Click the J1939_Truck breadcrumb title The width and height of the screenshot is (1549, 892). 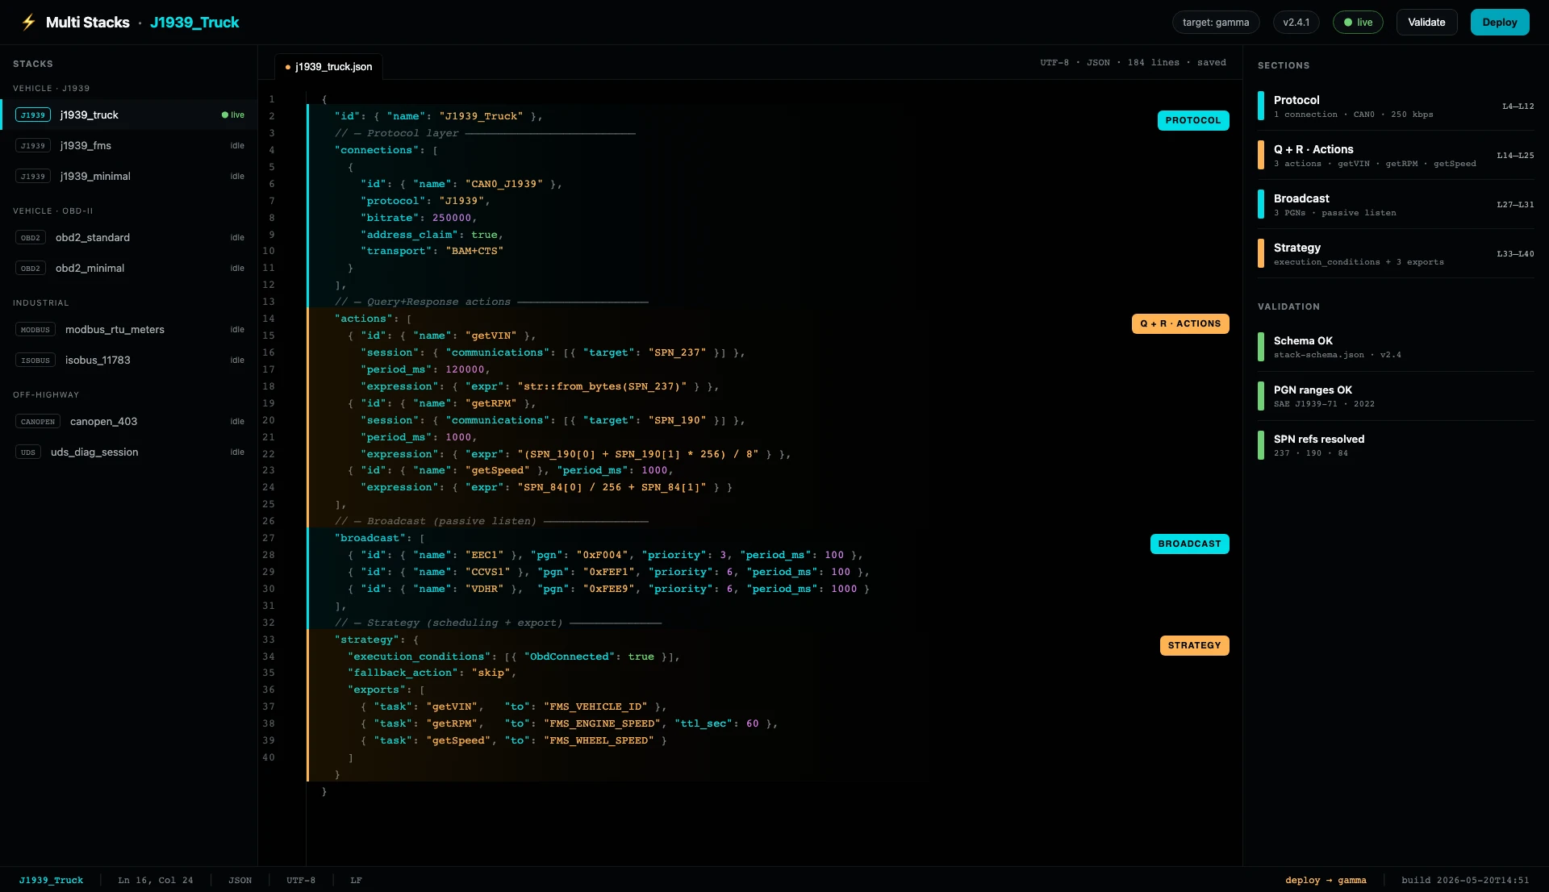tap(194, 22)
